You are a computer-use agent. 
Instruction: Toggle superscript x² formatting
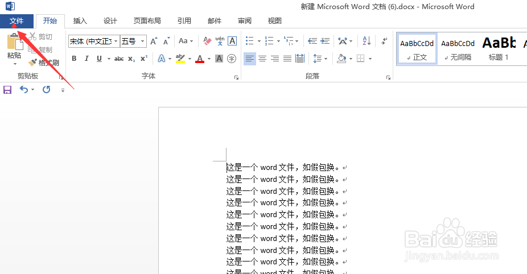(x=144, y=59)
